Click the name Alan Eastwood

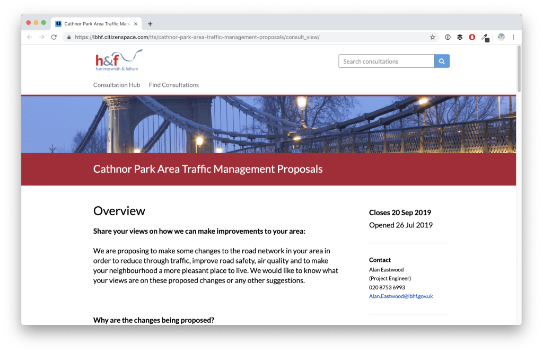[x=386, y=270]
